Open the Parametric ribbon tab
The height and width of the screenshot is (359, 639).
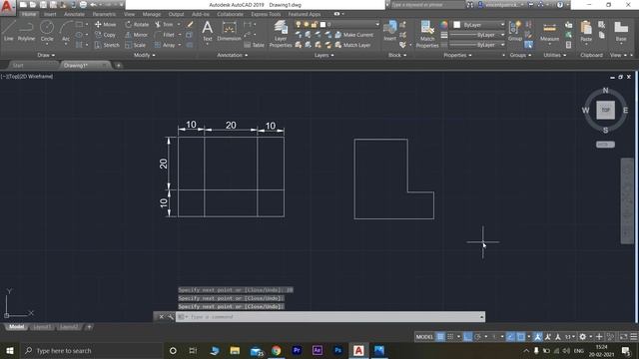pos(104,14)
